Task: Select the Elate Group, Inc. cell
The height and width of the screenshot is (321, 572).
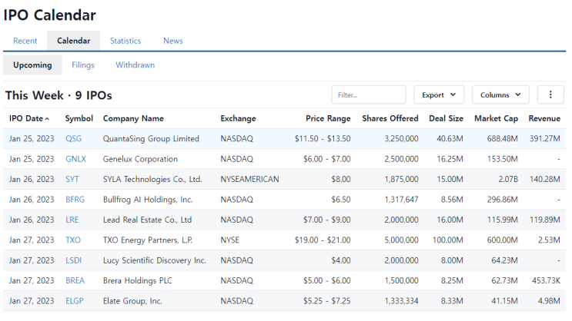Action: pos(132,301)
